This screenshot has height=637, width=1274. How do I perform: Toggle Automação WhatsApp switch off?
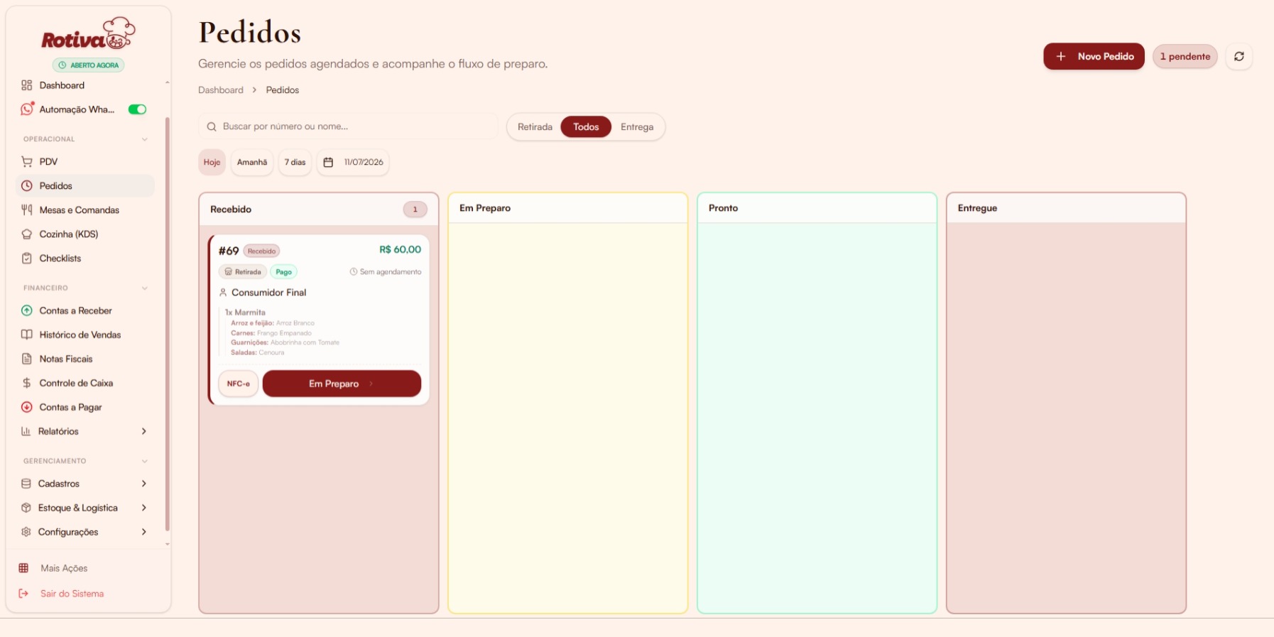pos(137,109)
